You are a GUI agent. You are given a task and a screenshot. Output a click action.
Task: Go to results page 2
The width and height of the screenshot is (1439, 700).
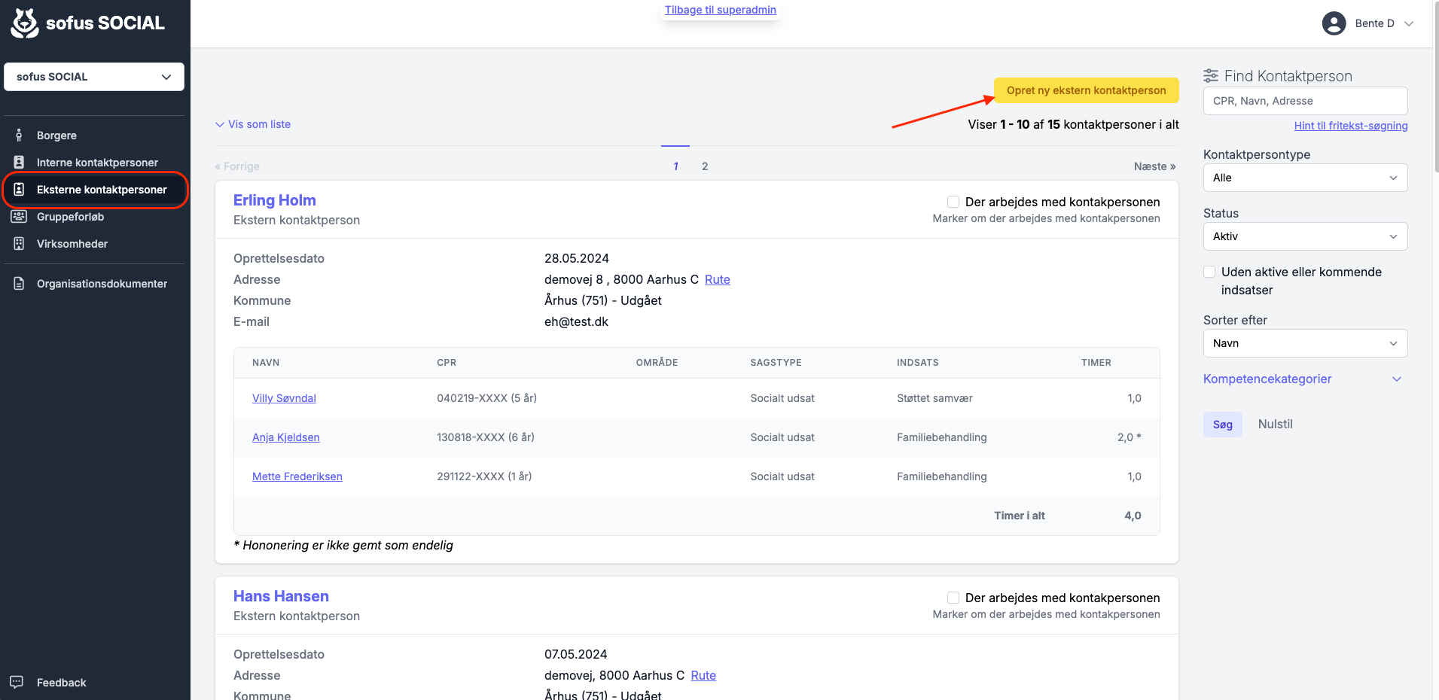(705, 166)
